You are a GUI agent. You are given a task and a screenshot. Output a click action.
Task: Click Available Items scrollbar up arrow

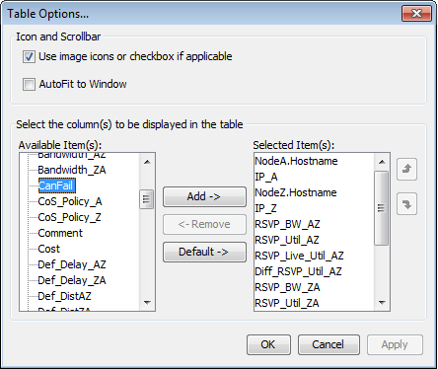147,162
